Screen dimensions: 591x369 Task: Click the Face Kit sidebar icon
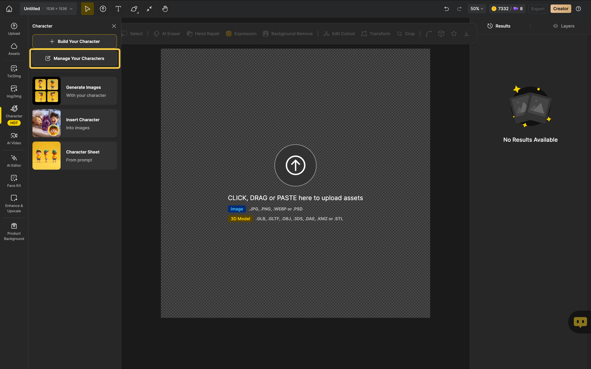click(x=14, y=181)
